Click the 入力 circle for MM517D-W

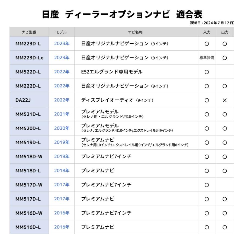click(207, 185)
